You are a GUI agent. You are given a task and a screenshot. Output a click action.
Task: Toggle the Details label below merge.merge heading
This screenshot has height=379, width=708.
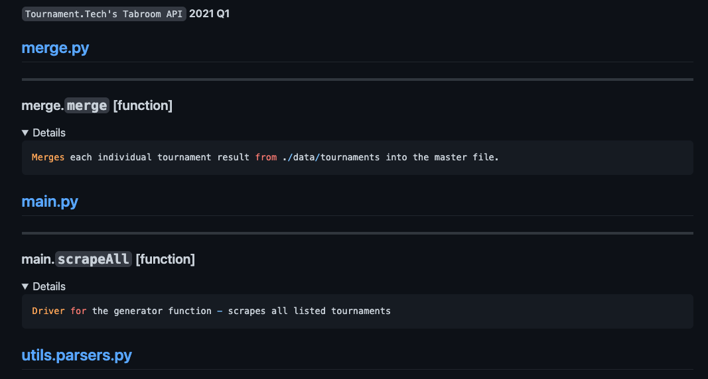point(49,133)
